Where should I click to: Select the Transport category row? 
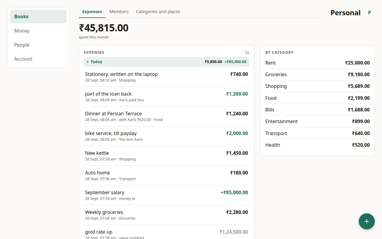pyautogui.click(x=318, y=133)
